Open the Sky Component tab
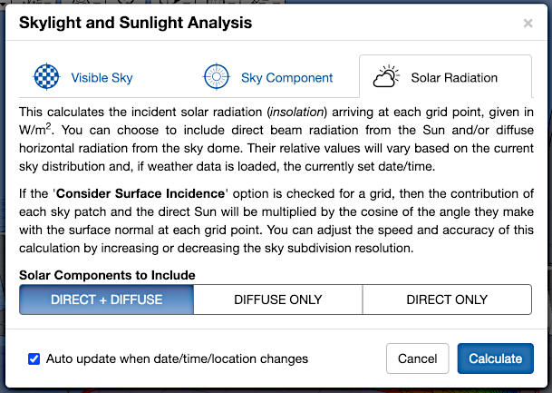Screen dimensions: 552x393 coord(286,78)
